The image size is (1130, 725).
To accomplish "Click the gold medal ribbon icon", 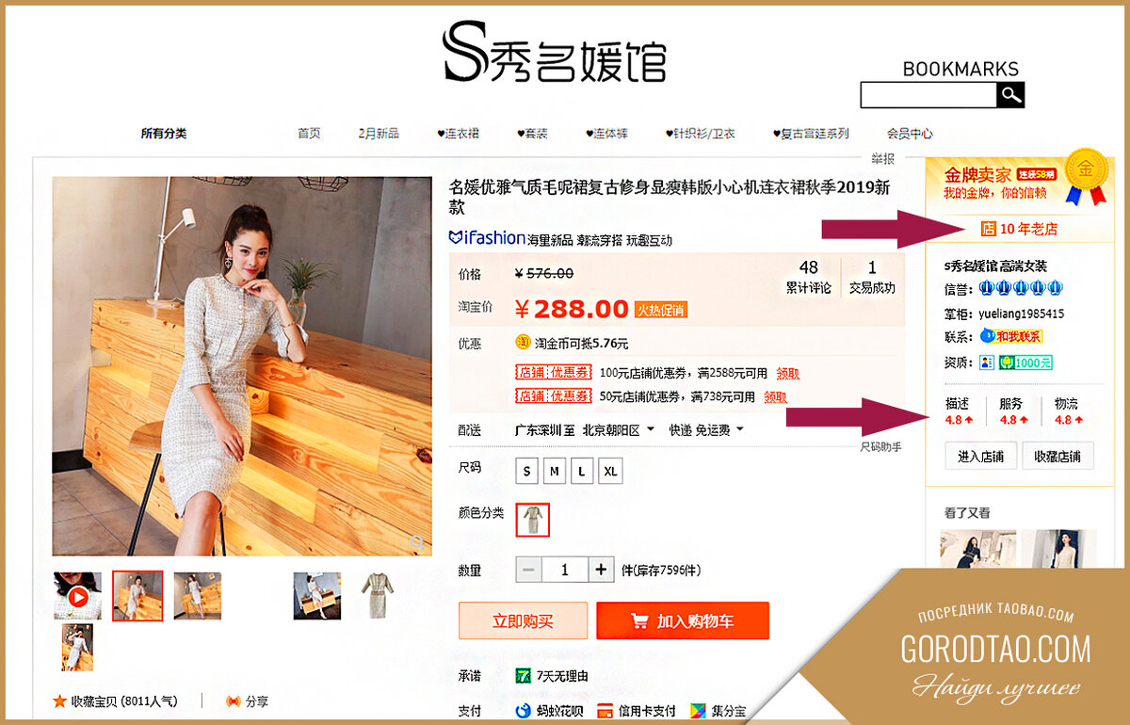I will point(1087,176).
